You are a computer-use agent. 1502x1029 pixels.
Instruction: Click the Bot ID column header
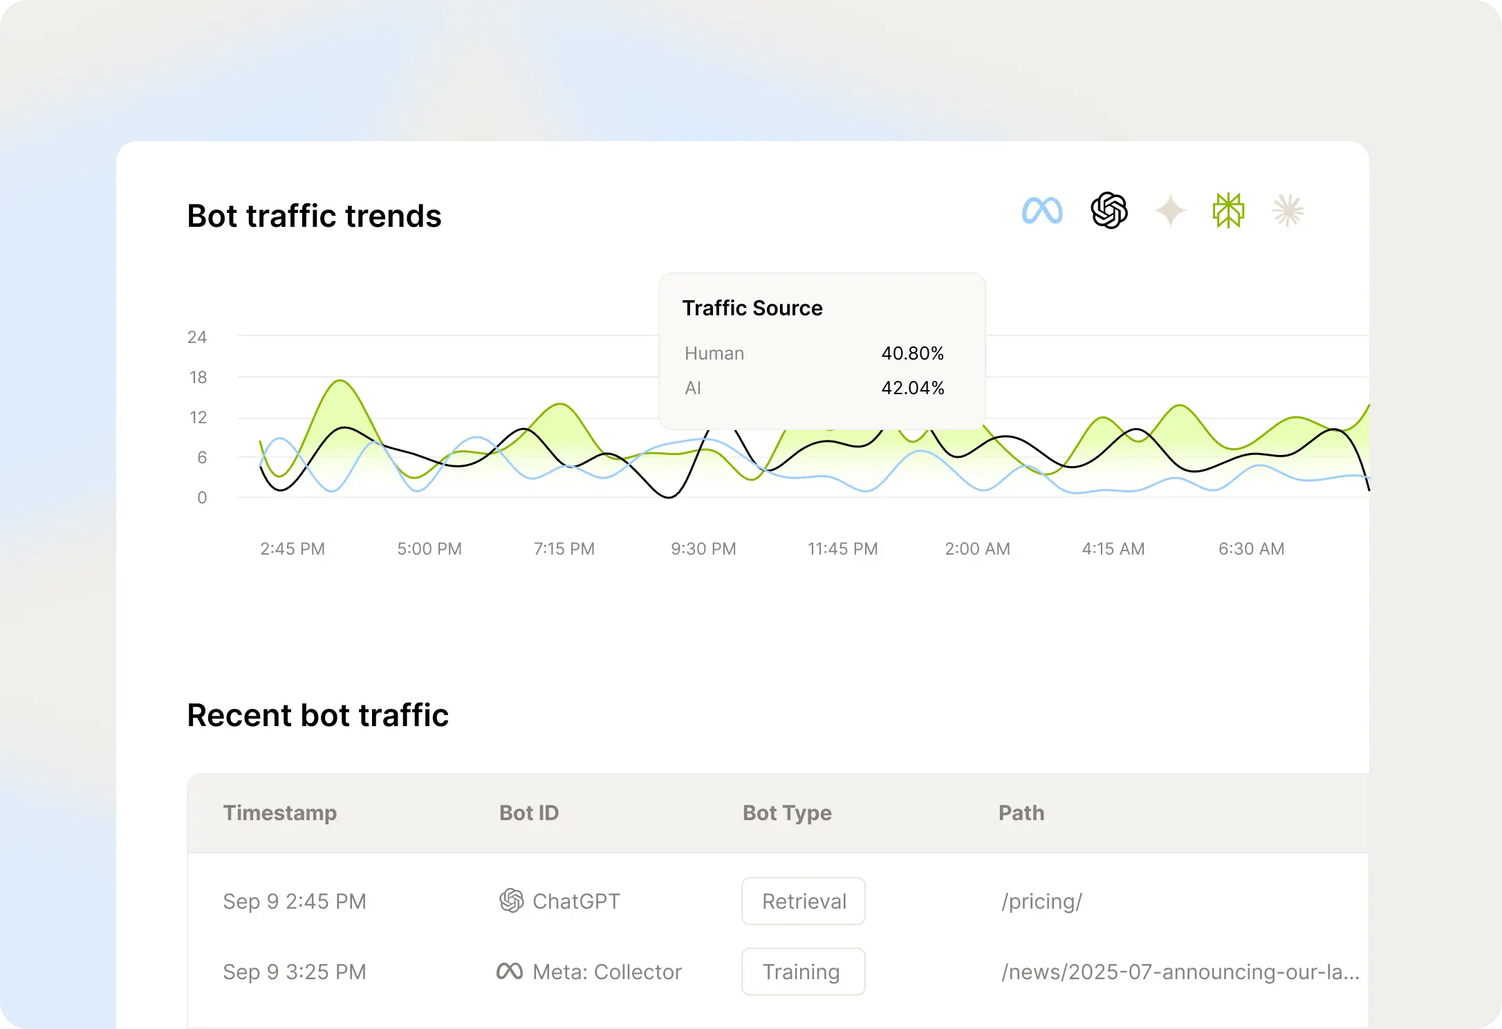click(x=529, y=813)
